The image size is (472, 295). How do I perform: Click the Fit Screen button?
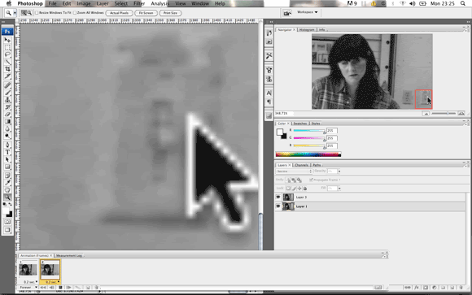pyautogui.click(x=146, y=13)
